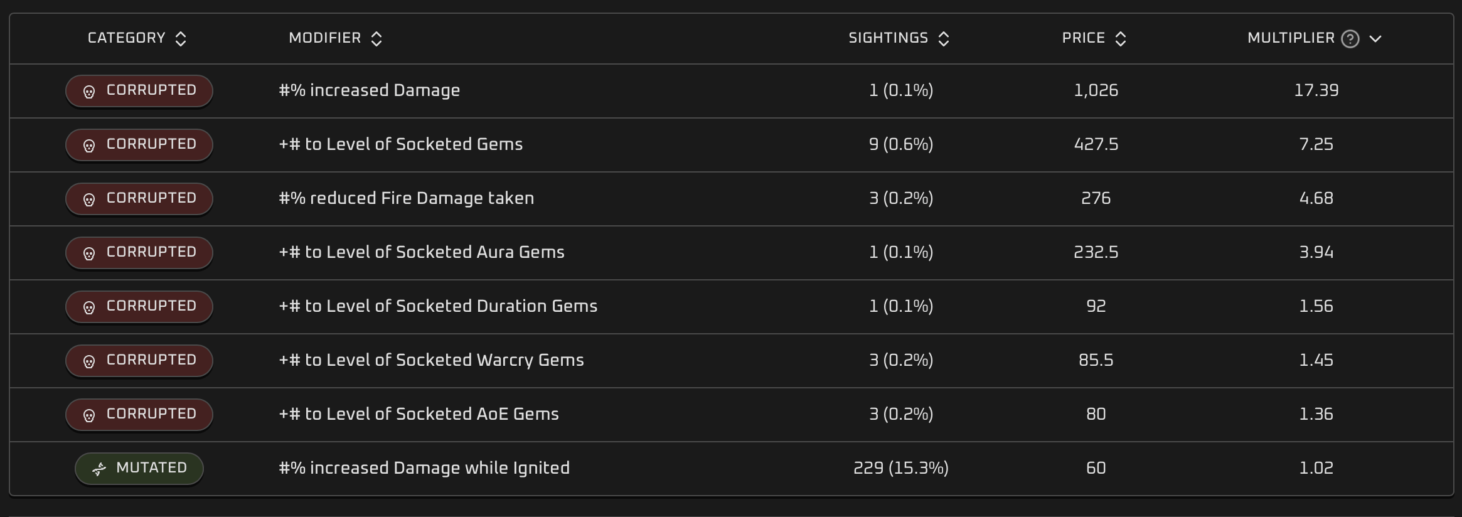This screenshot has width=1462, height=517.
Task: Click the skull icon on the AoE Gems row
Action: [x=90, y=413]
